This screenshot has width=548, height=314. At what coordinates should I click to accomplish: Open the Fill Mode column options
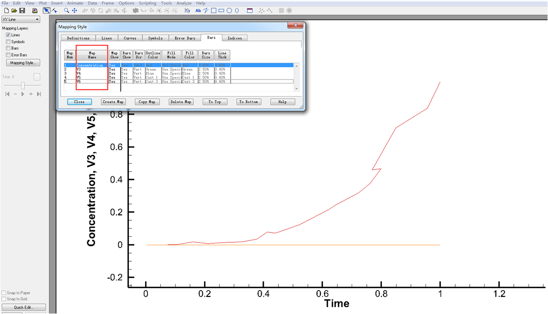[171, 55]
